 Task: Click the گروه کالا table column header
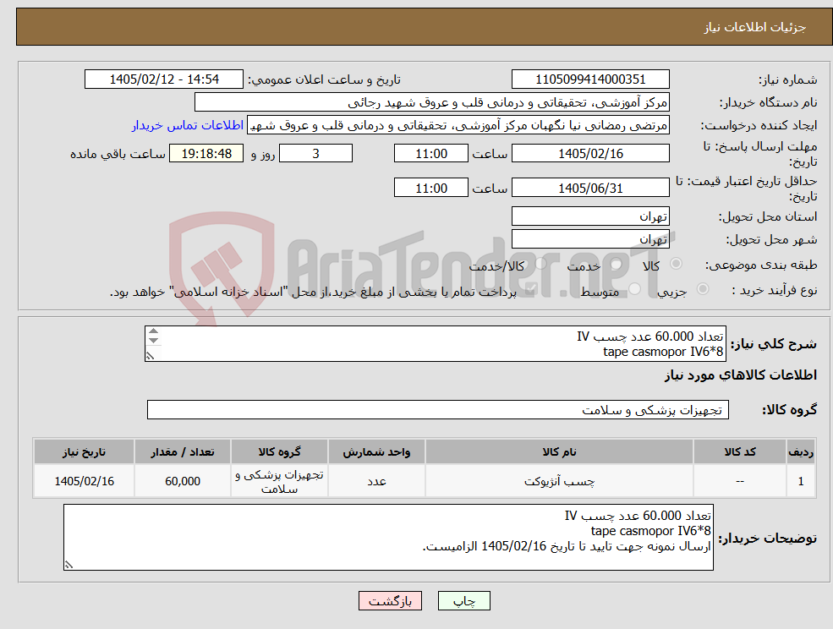point(279,452)
